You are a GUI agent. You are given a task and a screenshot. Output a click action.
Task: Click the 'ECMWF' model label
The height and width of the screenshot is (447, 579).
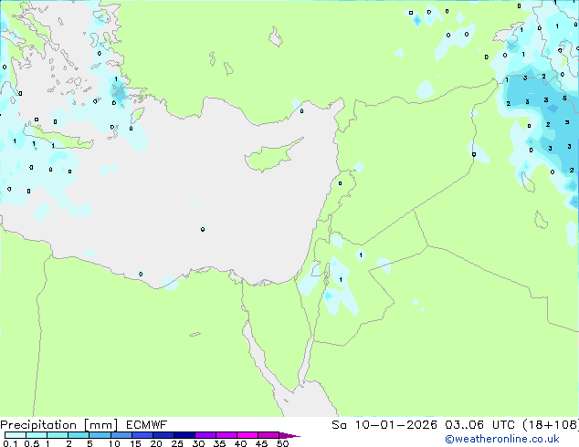click(x=146, y=425)
